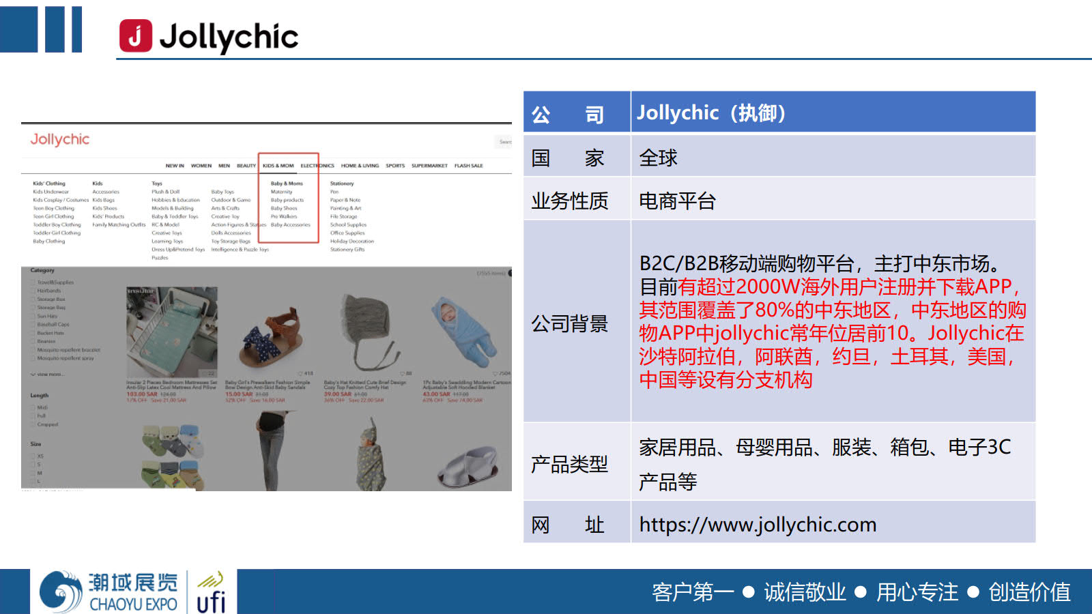Open the WOMEN menu
Image resolution: width=1092 pixels, height=614 pixels.
[201, 166]
